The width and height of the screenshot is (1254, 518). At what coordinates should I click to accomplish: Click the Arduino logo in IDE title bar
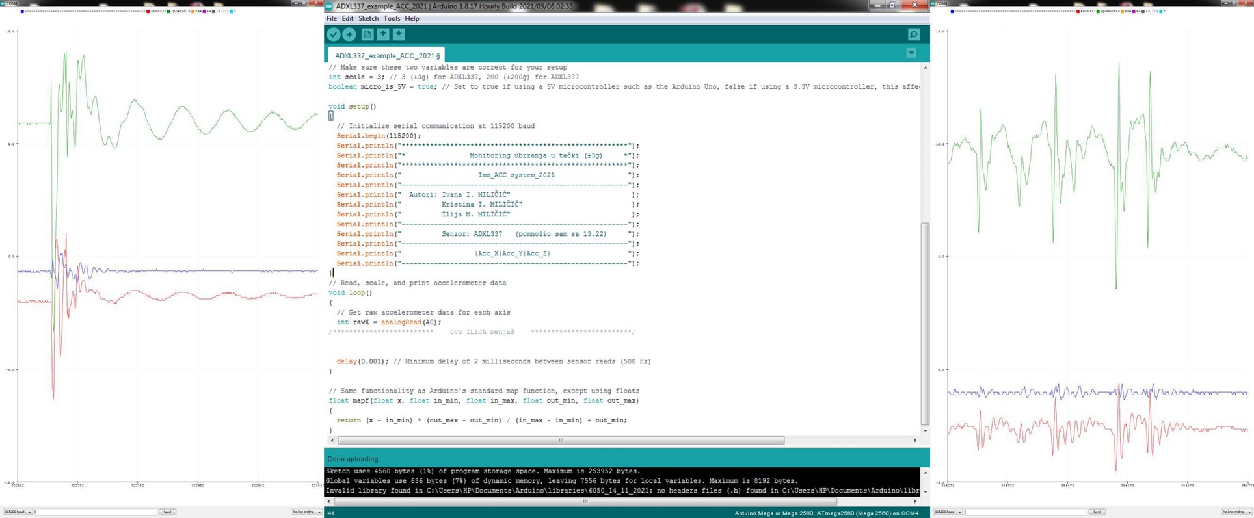(x=329, y=6)
